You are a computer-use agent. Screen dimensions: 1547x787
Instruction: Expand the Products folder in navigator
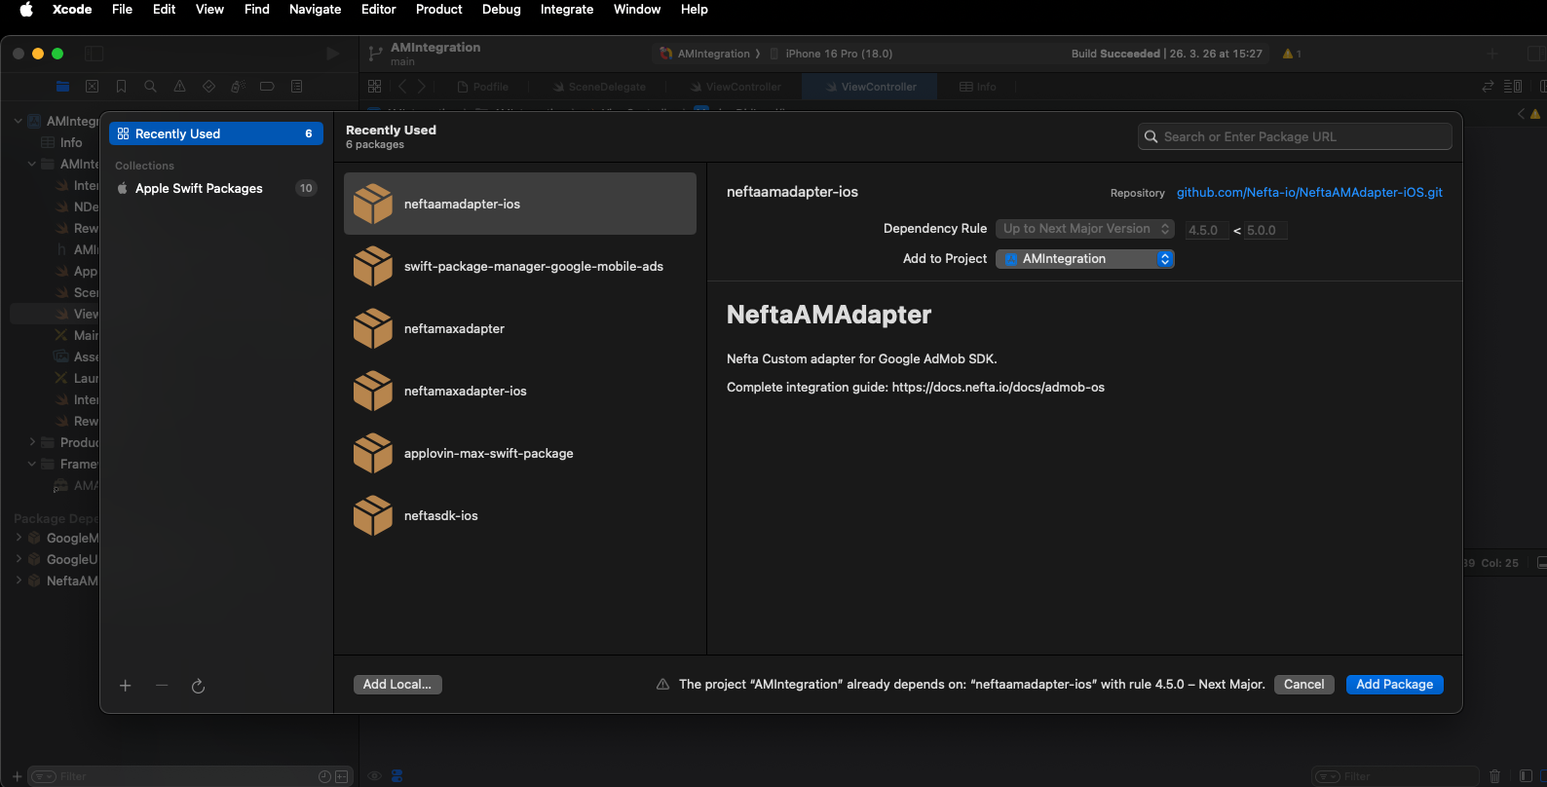[x=32, y=442]
